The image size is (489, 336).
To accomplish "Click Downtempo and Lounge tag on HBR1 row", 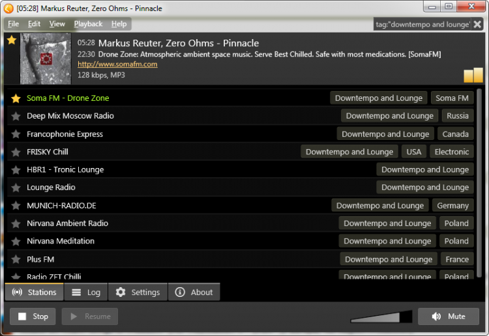I will [x=424, y=170].
